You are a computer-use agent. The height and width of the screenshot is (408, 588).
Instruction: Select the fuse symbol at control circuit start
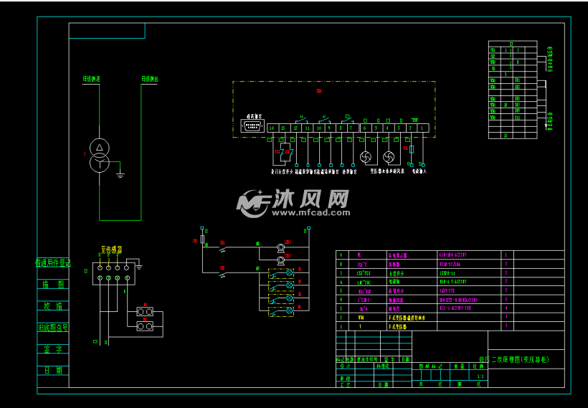pyautogui.click(x=202, y=239)
